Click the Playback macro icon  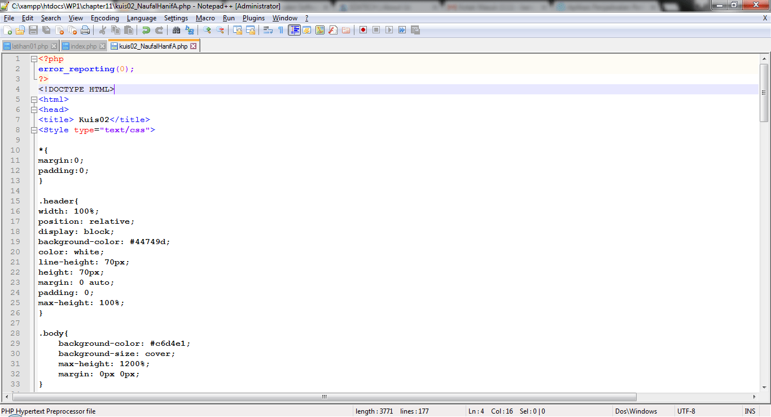pos(389,30)
